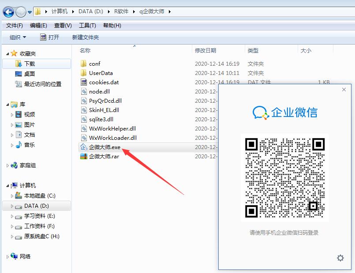Open the 文件(F) menu
This screenshot has height=273, width=355.
click(x=15, y=26)
